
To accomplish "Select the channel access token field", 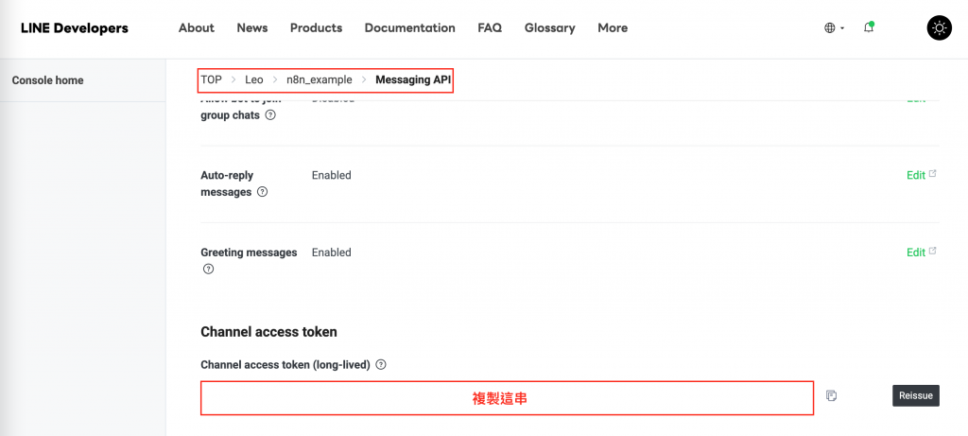I will click(507, 398).
